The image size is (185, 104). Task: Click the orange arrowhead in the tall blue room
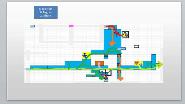coord(112,44)
